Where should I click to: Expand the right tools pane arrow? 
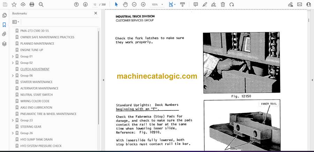[x=312, y=80]
